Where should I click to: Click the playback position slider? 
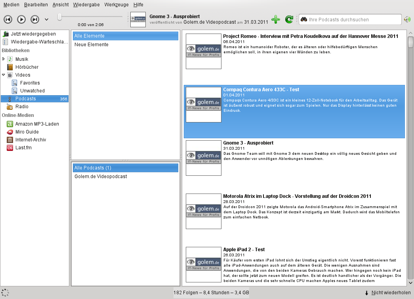pos(90,17)
